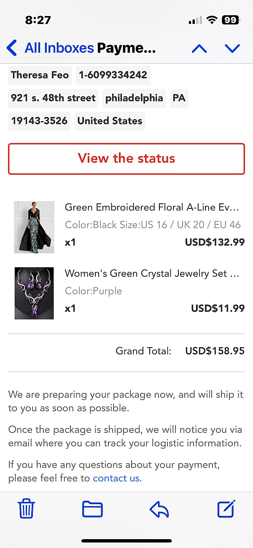Tap the reply arrow icon
The width and height of the screenshot is (253, 548).
[159, 509]
